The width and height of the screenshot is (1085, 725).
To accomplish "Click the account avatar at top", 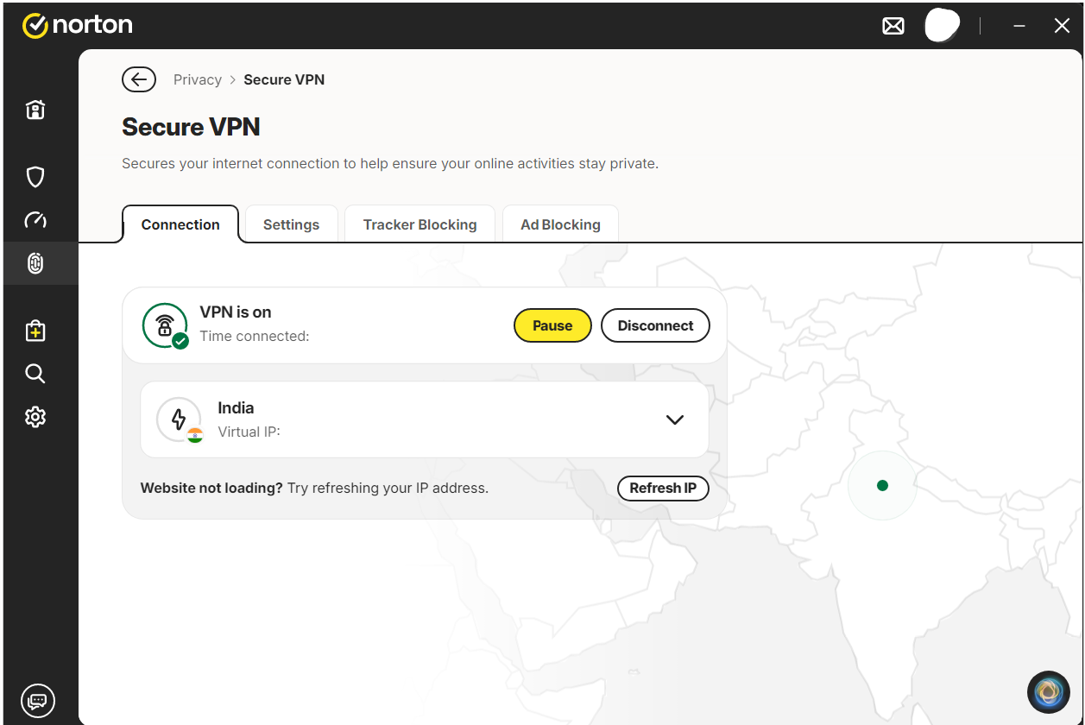I will (x=942, y=25).
